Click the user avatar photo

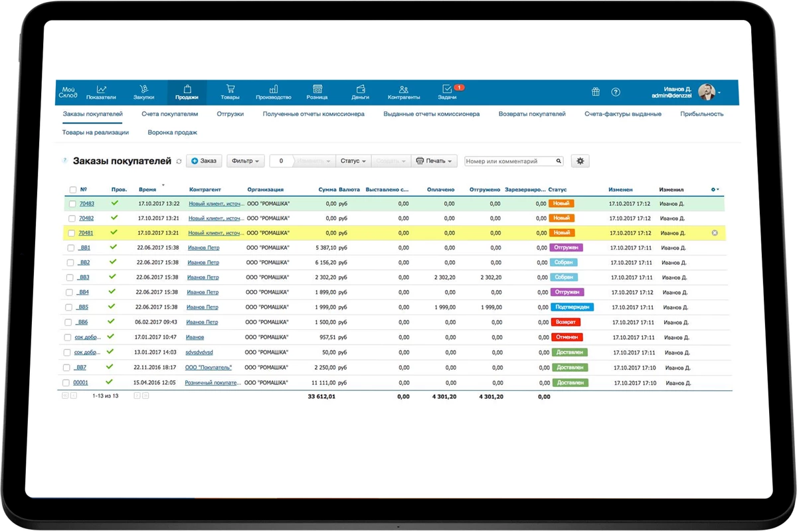point(706,92)
